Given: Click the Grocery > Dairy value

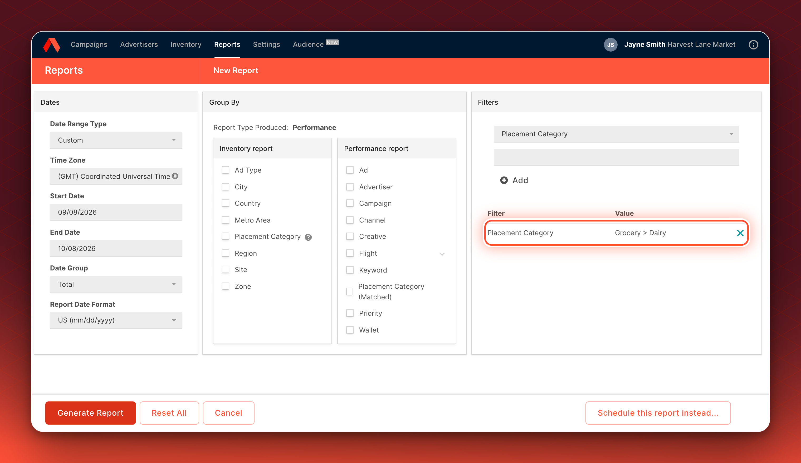Looking at the screenshot, I should click(x=640, y=233).
